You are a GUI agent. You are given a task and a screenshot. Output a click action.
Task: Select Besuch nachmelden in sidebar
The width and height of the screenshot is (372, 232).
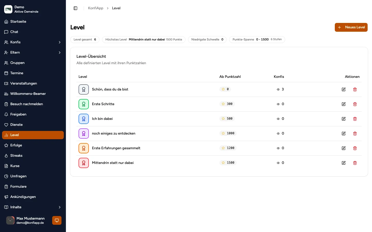point(33,104)
